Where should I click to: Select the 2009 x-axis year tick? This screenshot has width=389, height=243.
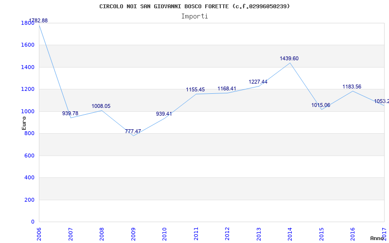coord(133,234)
